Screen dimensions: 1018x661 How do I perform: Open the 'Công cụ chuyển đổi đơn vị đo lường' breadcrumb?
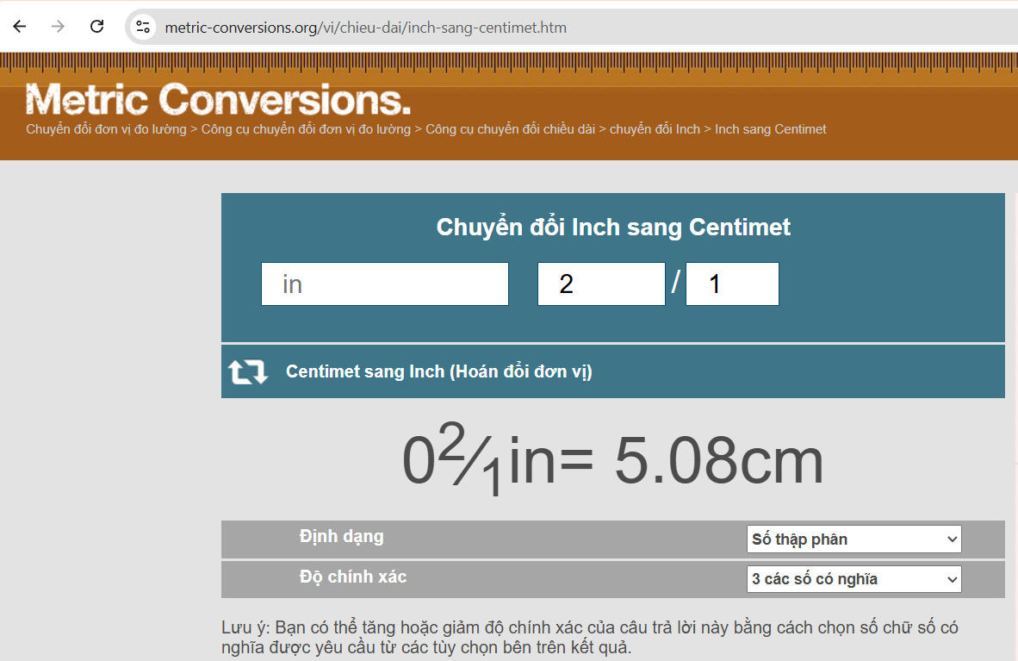[306, 129]
